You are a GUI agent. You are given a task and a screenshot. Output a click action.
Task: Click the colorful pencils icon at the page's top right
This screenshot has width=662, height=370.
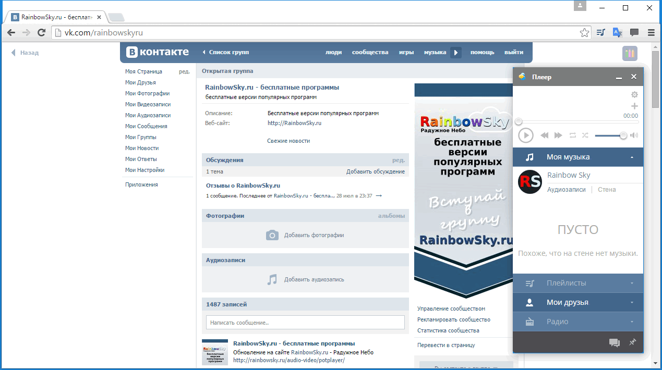tap(630, 53)
